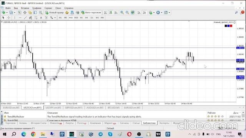Toggle chart auto scroll
Image resolution: width=246 pixels, height=138 pixels.
point(139,13)
